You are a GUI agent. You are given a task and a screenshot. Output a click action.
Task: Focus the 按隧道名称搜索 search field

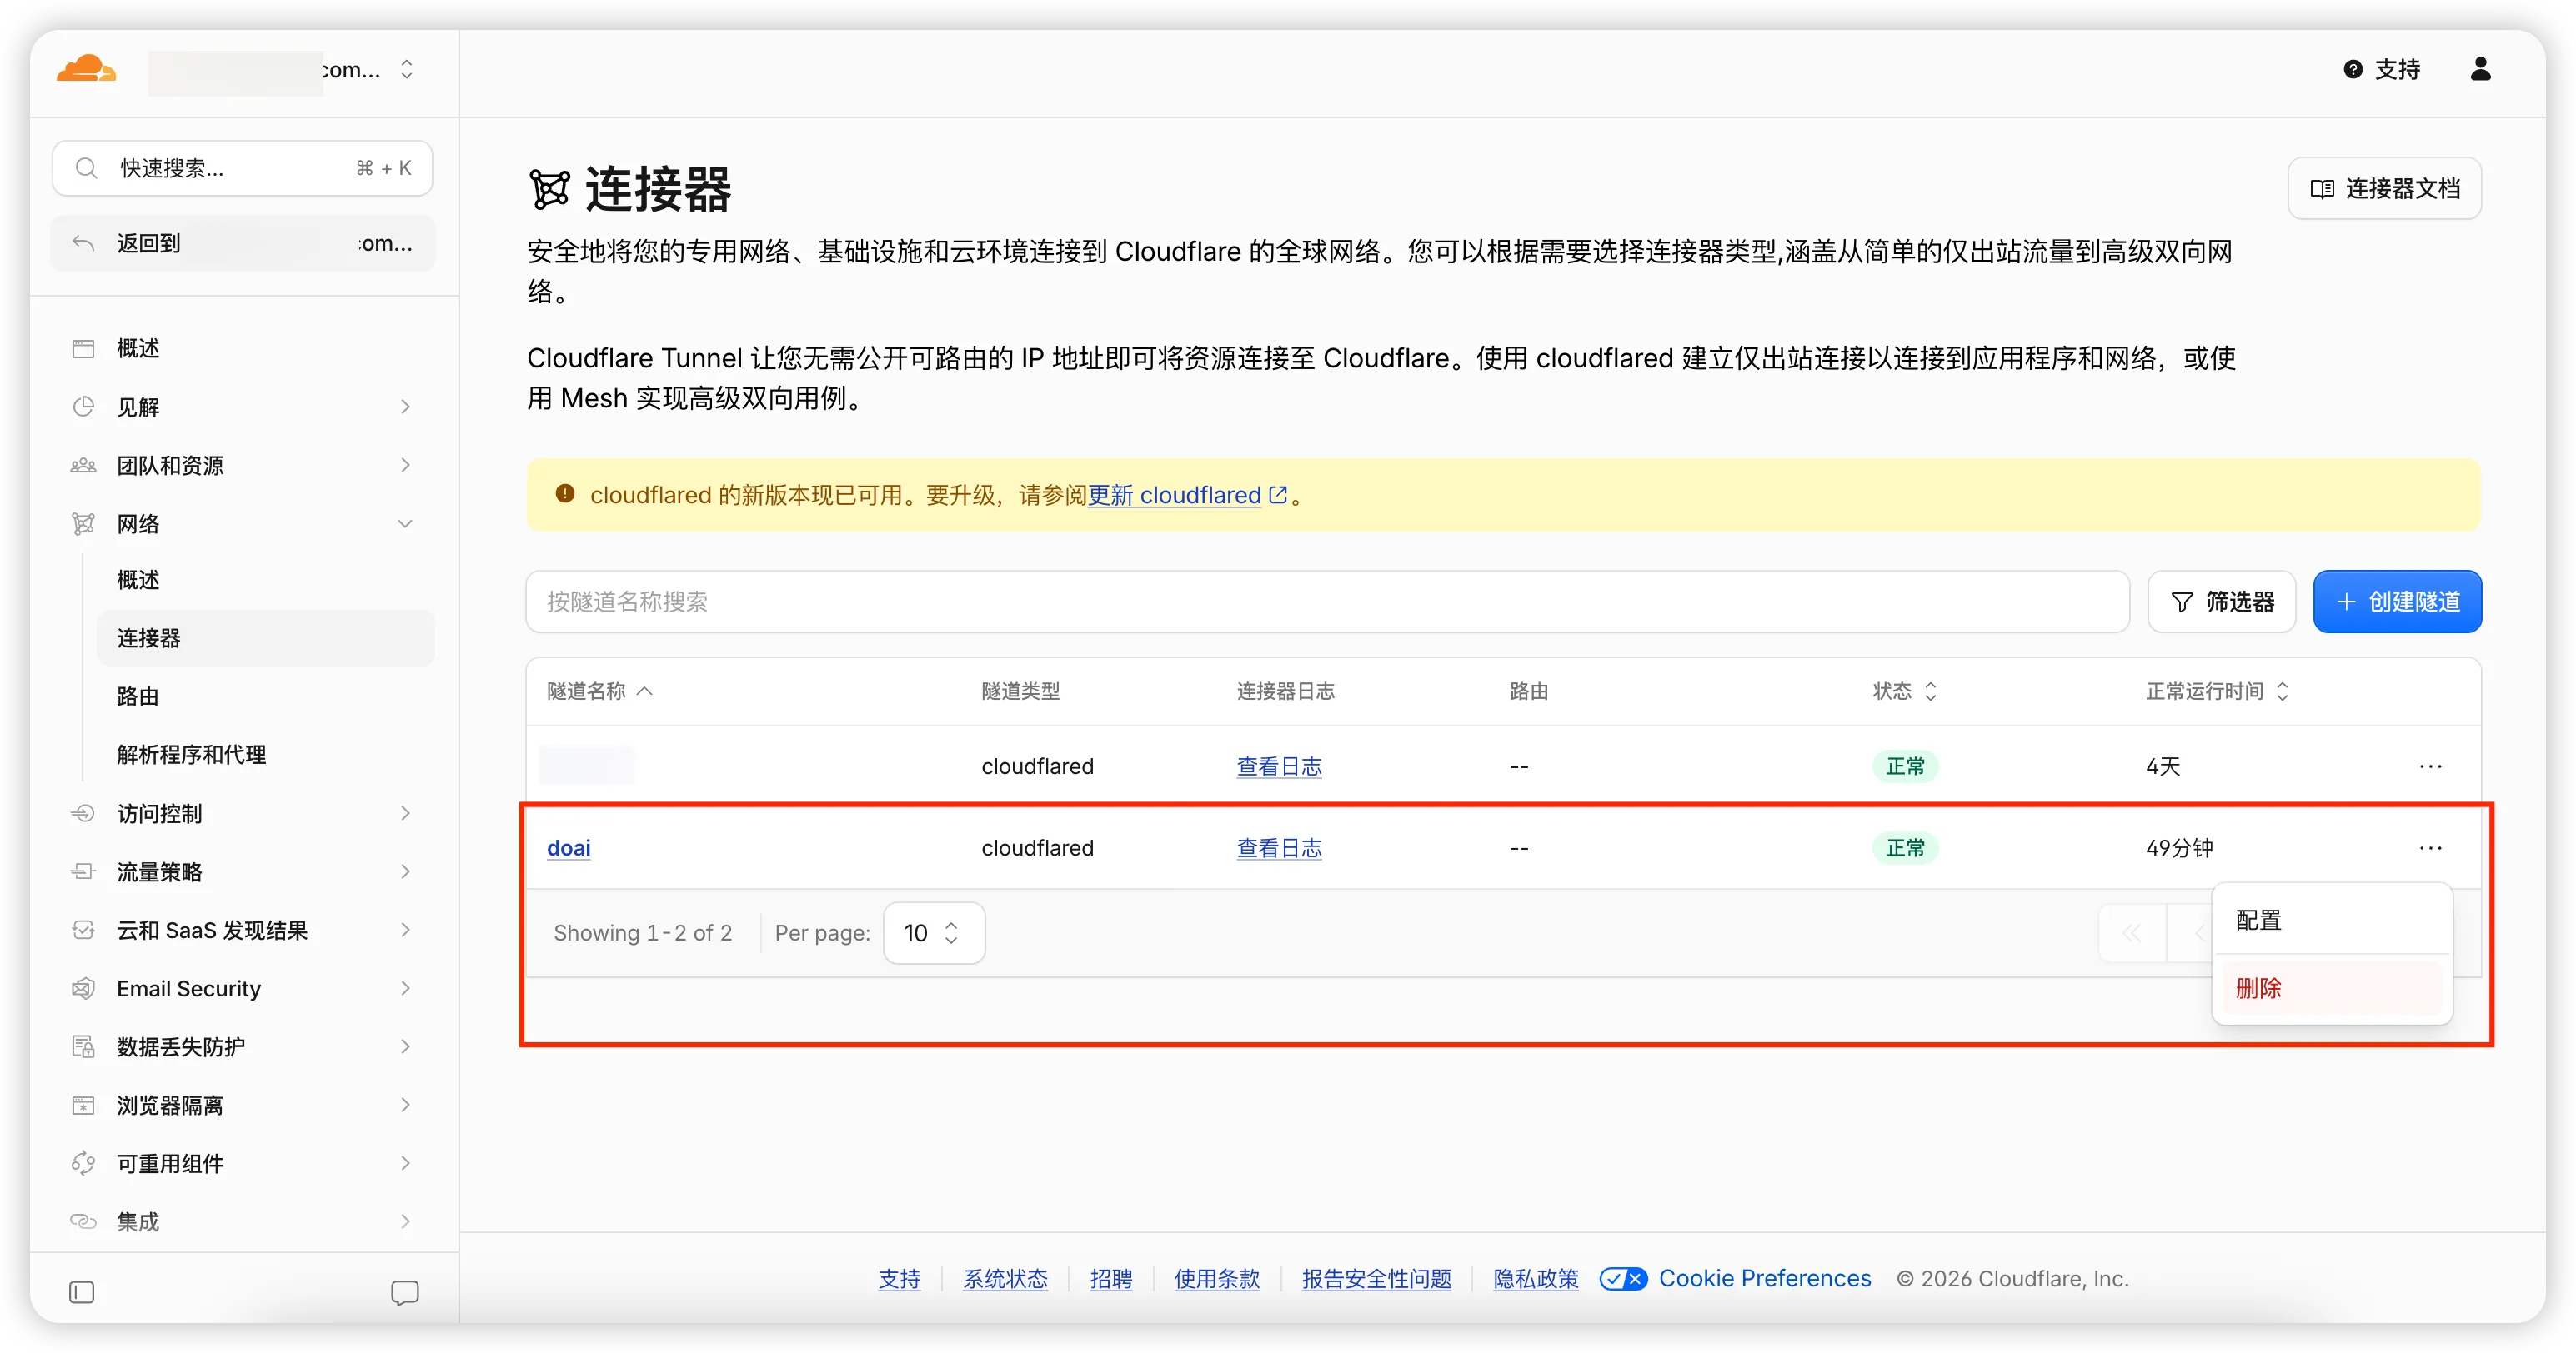click(1327, 602)
